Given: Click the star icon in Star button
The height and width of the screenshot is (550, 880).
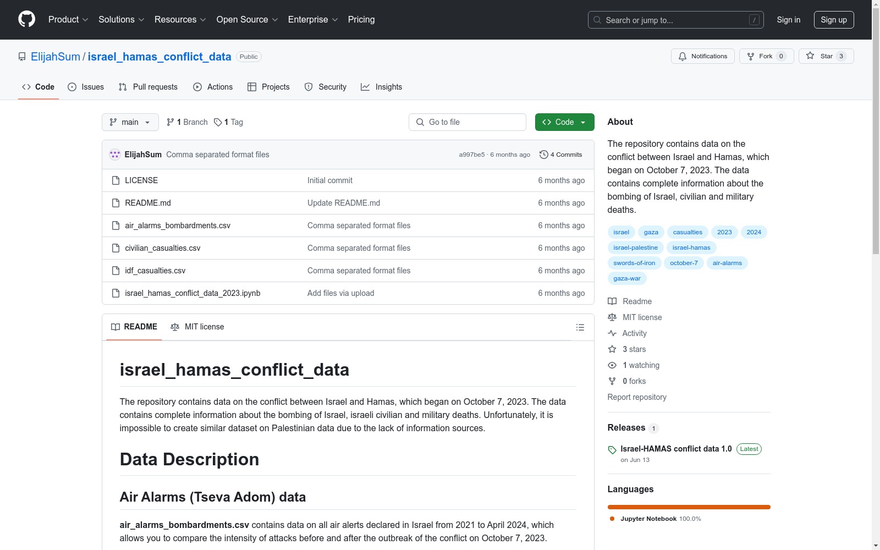Looking at the screenshot, I should [x=810, y=56].
